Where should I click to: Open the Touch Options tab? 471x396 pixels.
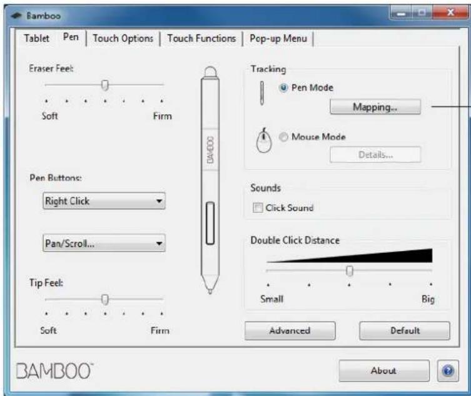[x=123, y=38]
